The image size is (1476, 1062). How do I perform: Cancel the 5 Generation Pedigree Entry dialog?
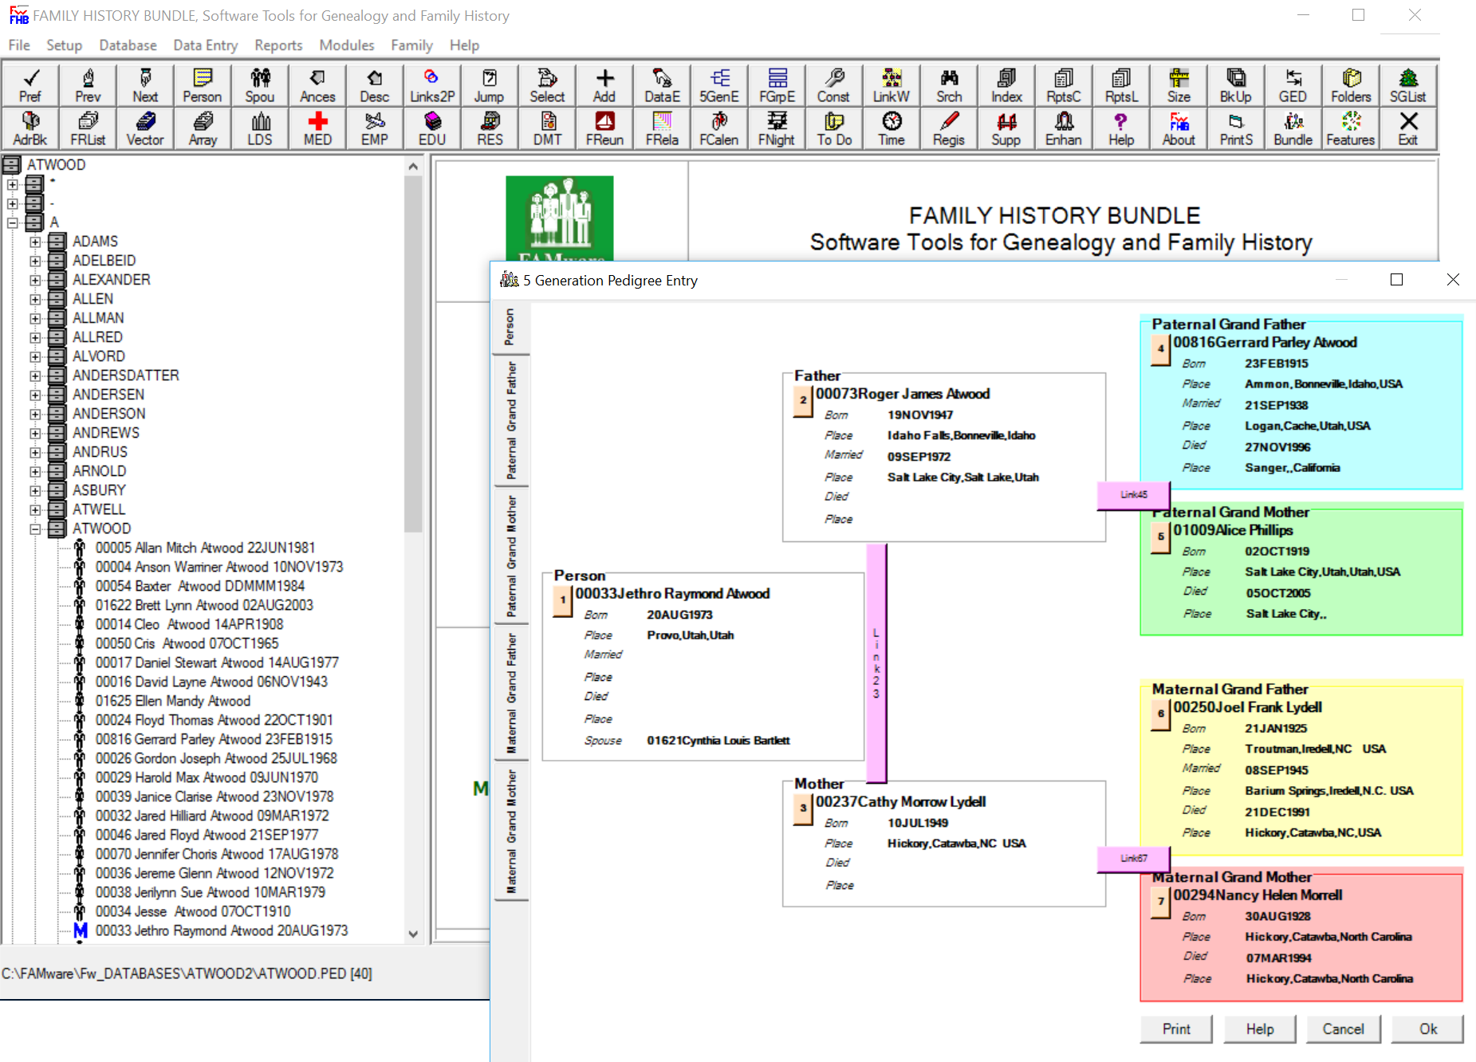point(1344,1029)
